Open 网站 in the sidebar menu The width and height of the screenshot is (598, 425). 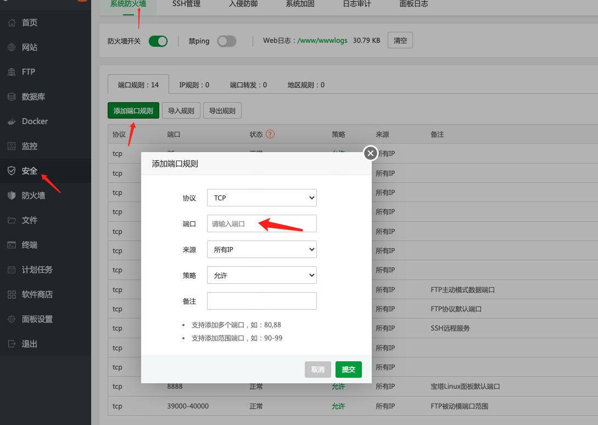(29, 47)
